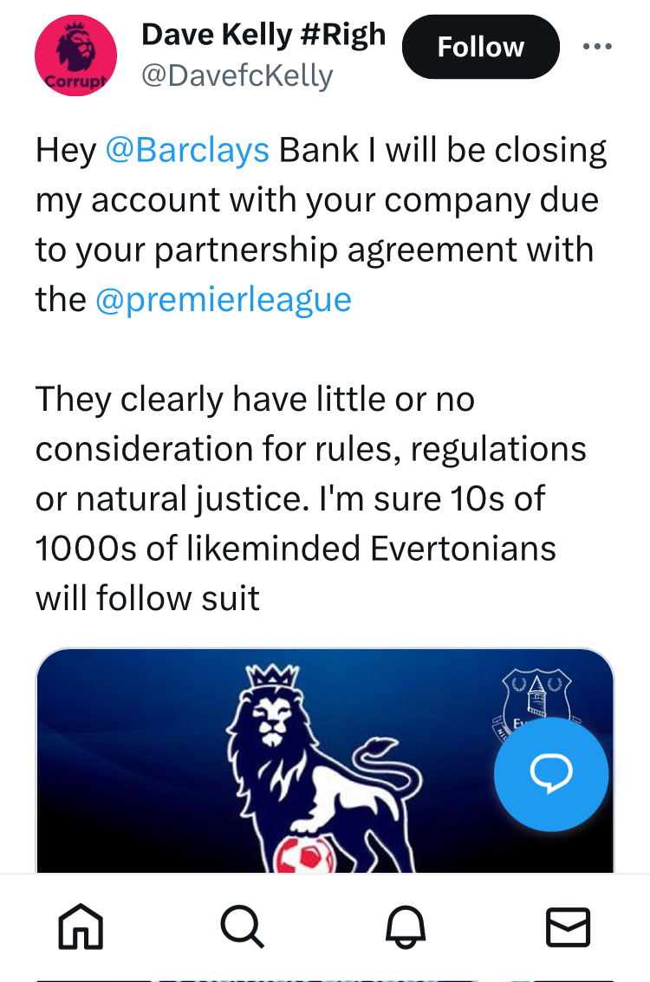Open Dave Kelly's profile avatar
Screen dimensions: 650x982
[75, 55]
